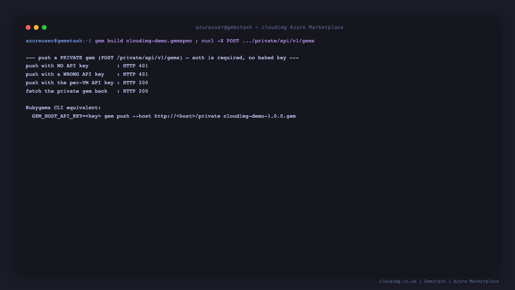The width and height of the screenshot is (515, 290).
Task: Click the 'fetch the private gem back' line
Action: (x=87, y=91)
